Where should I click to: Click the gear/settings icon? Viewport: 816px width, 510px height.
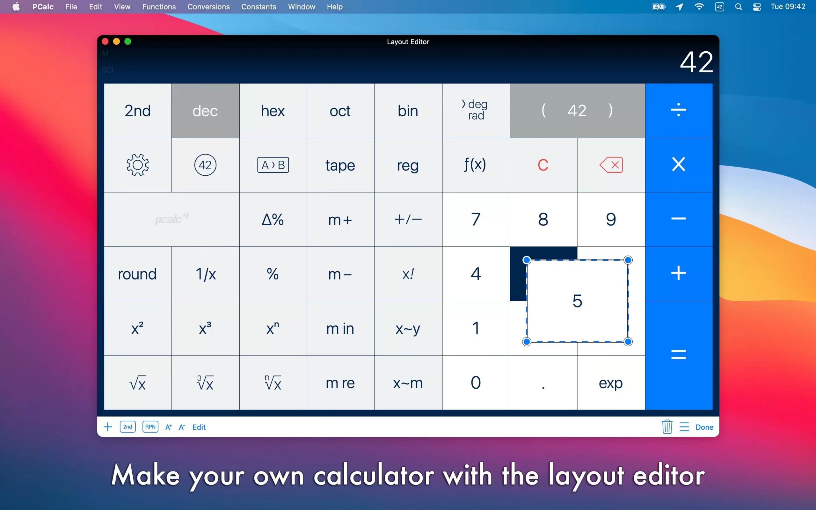(x=137, y=164)
